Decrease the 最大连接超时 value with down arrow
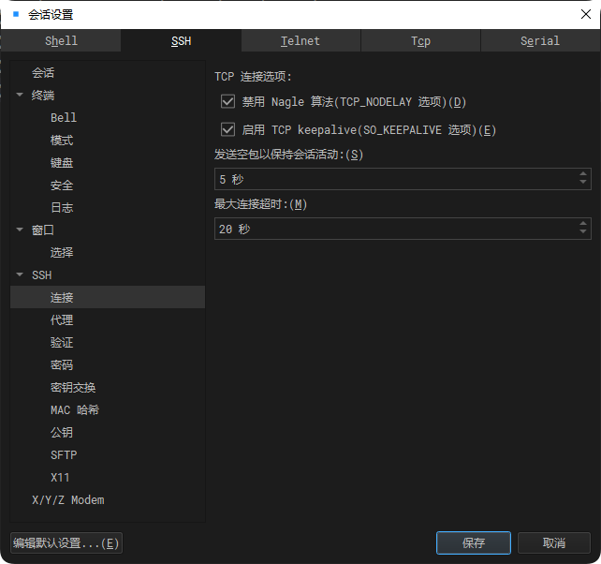 pos(584,233)
